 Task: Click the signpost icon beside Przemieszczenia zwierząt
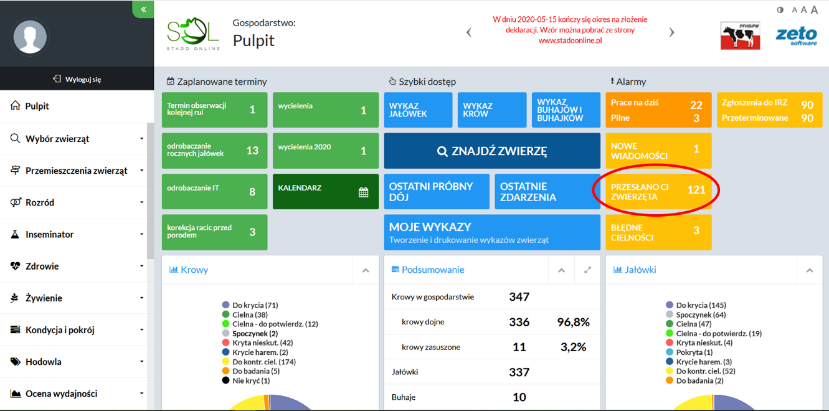click(16, 171)
